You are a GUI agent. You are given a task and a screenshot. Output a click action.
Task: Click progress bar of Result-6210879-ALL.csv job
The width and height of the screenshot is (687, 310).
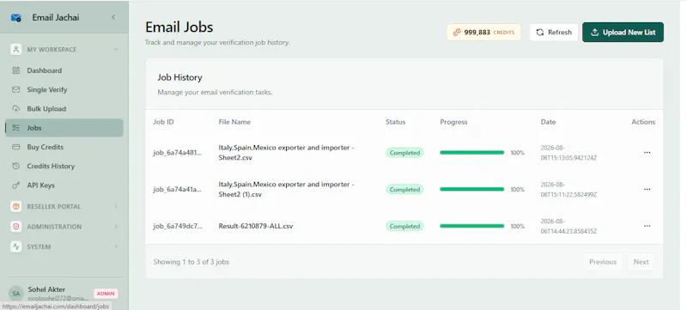click(471, 226)
